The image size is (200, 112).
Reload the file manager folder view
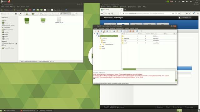(34, 10)
